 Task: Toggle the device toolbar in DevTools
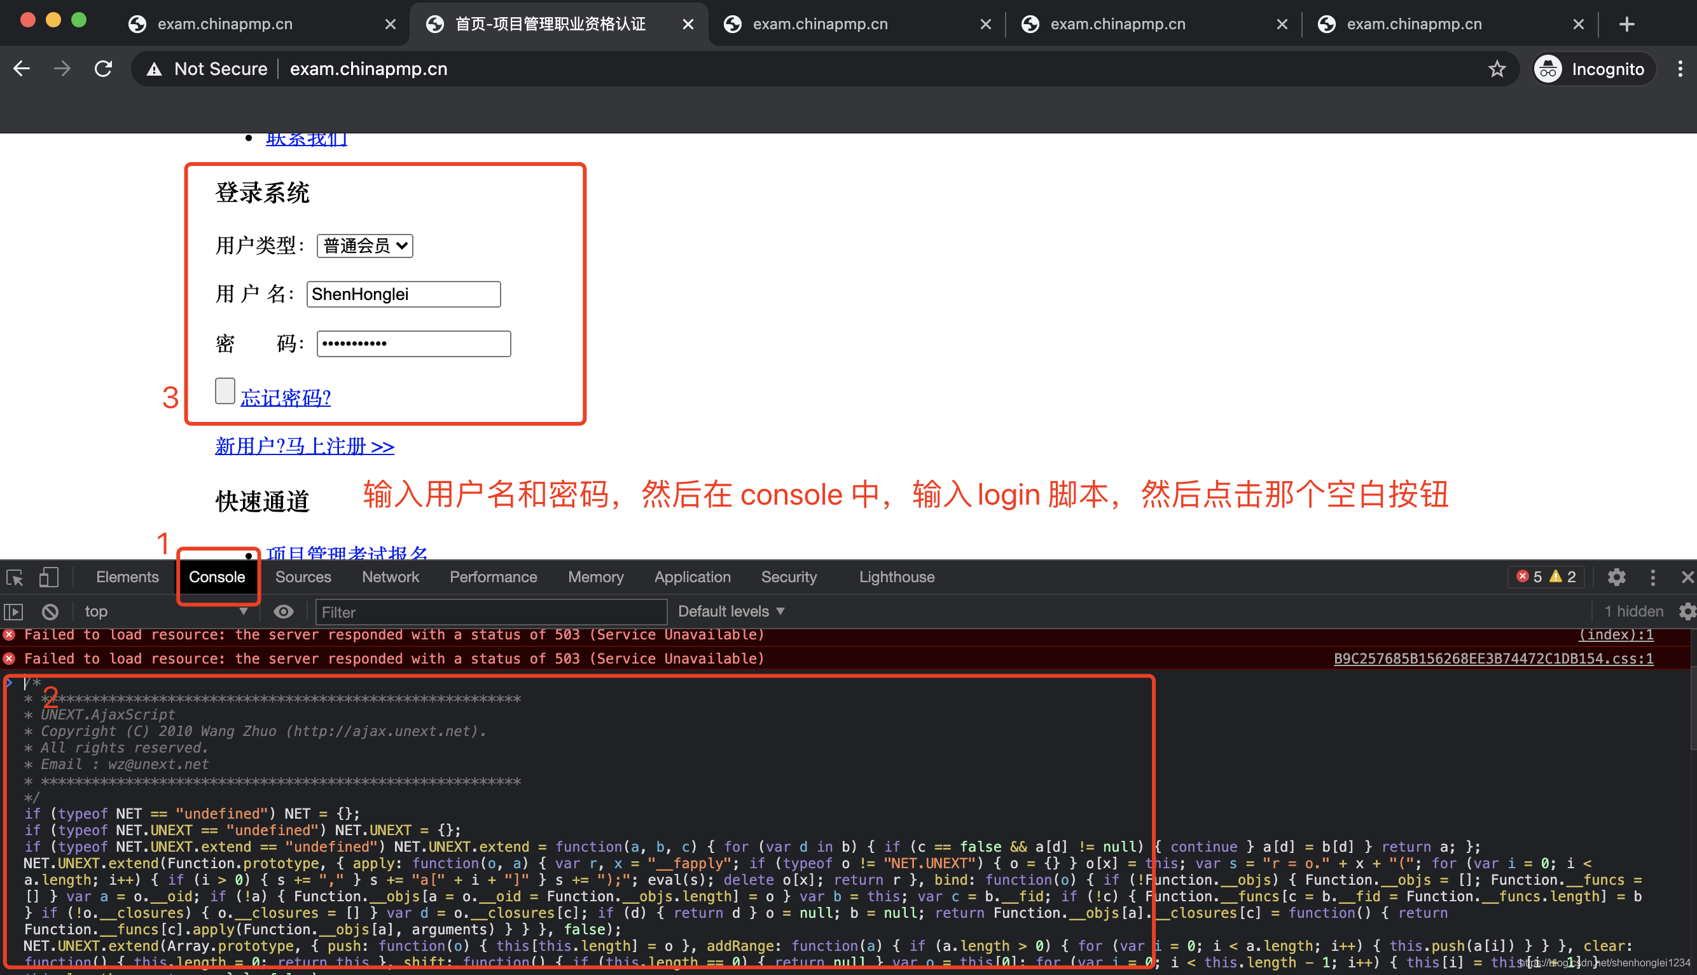click(x=48, y=577)
